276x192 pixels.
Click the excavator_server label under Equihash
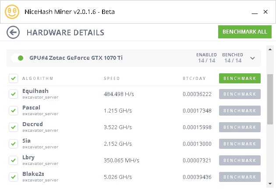coord(40,97)
